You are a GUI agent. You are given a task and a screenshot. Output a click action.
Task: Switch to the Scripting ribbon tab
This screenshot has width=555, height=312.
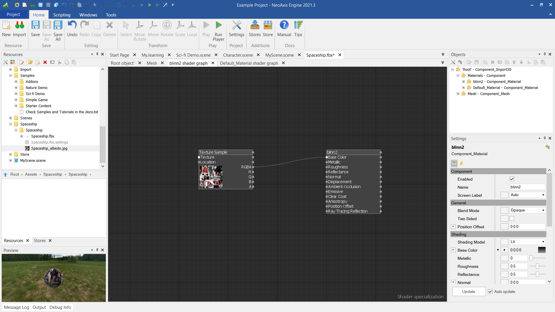[x=62, y=15]
